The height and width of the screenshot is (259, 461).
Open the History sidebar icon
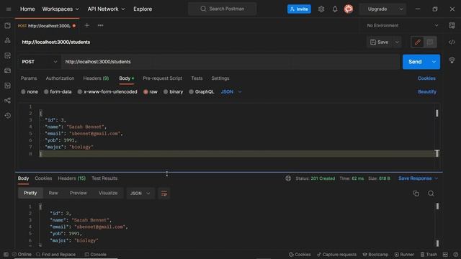[7, 115]
